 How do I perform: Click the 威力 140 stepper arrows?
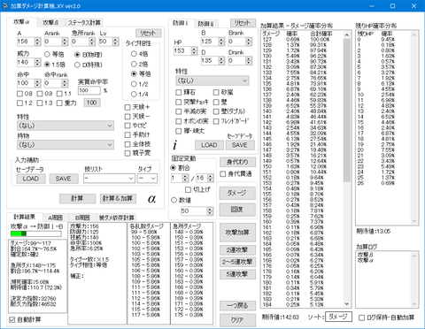pos(37,62)
